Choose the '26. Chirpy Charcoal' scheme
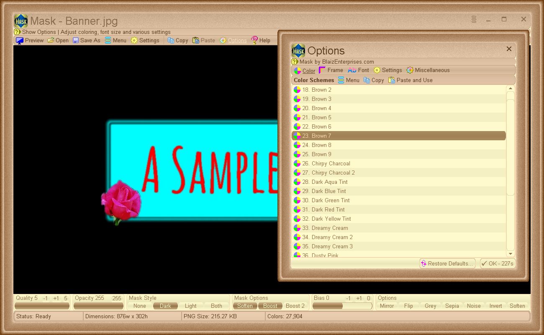The height and width of the screenshot is (335, 544). pyautogui.click(x=399, y=163)
